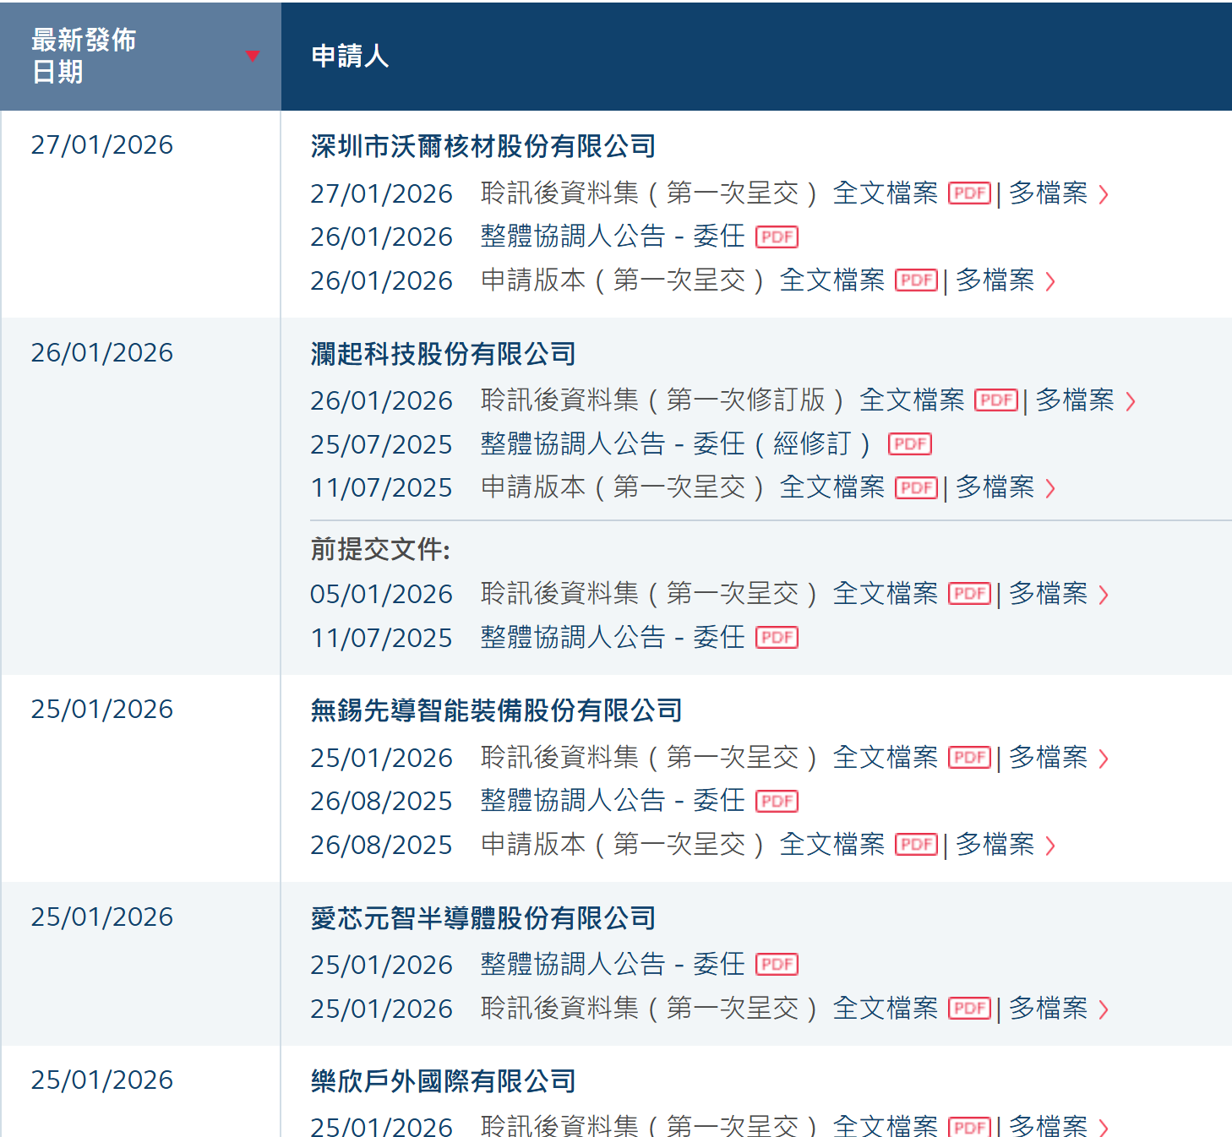
Task: Click the 前提交文件: heading
Action: click(380, 550)
